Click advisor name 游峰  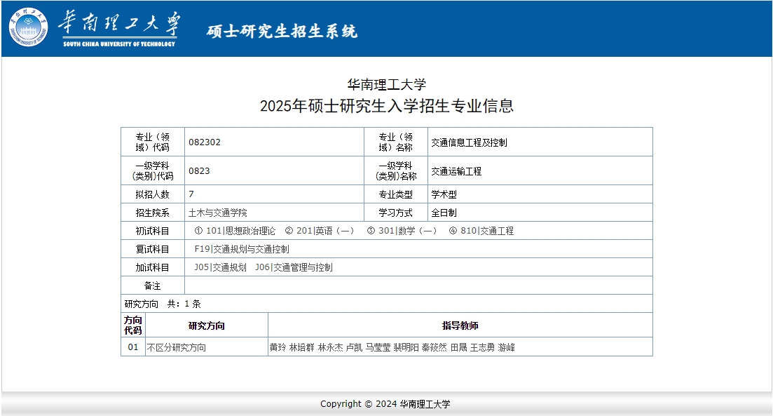506,347
